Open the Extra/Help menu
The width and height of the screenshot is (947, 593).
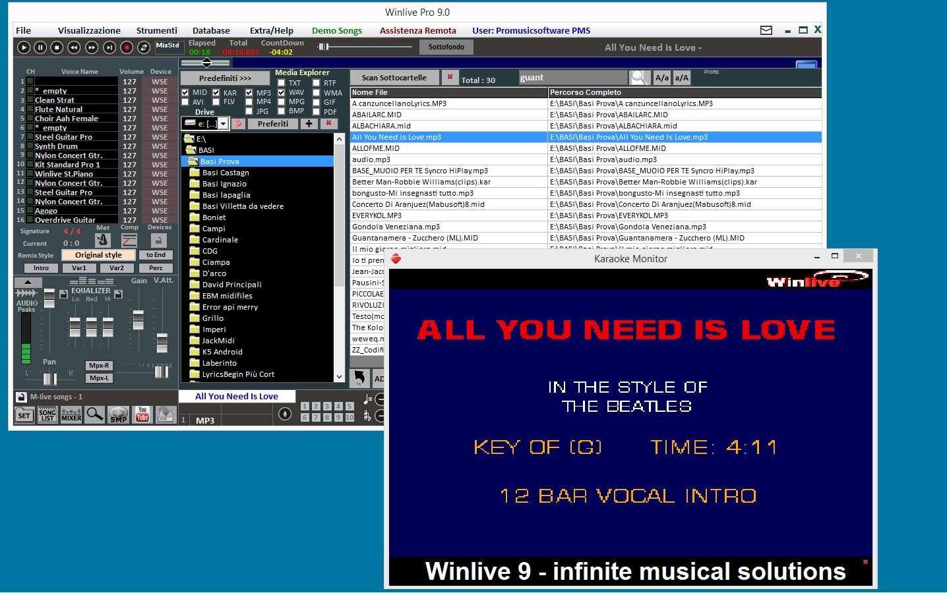(x=272, y=30)
